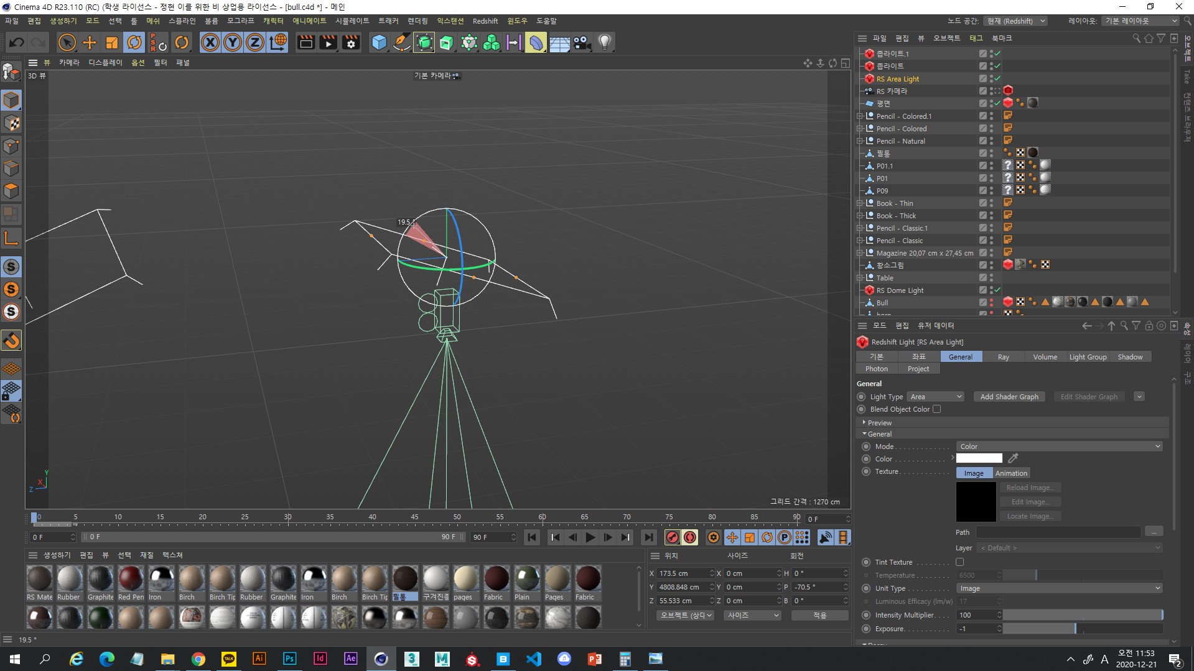Click the Animation texture button
The image size is (1194, 671).
click(1011, 473)
